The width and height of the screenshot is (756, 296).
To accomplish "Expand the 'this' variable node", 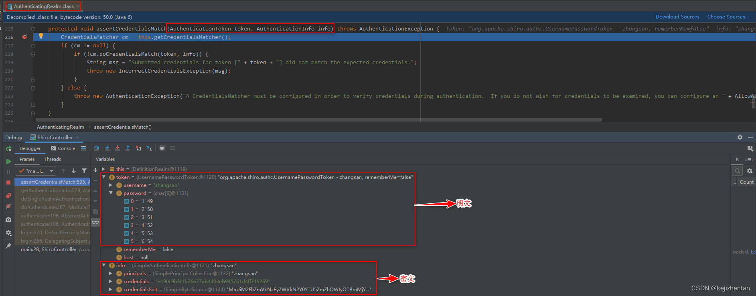I will [x=103, y=169].
